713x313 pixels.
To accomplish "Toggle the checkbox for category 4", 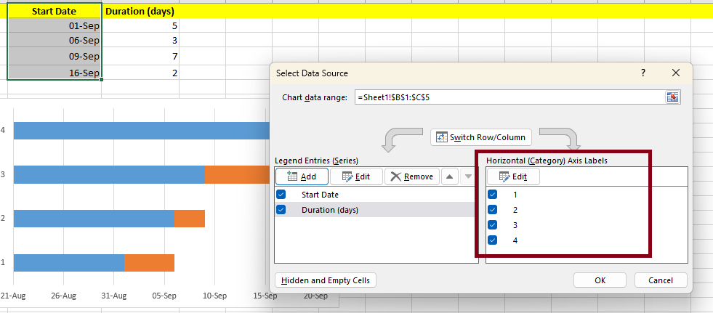I will pyautogui.click(x=493, y=240).
